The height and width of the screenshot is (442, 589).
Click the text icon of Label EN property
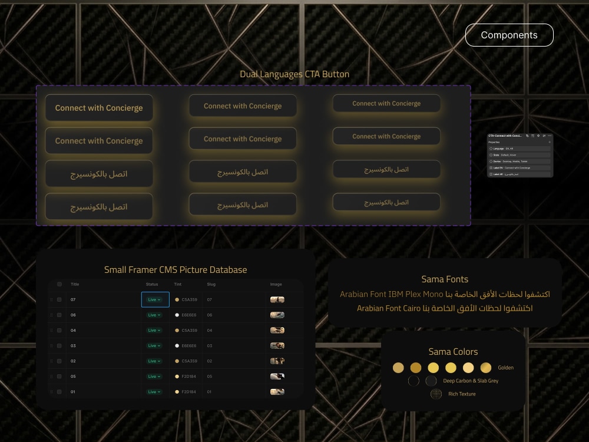point(491,168)
